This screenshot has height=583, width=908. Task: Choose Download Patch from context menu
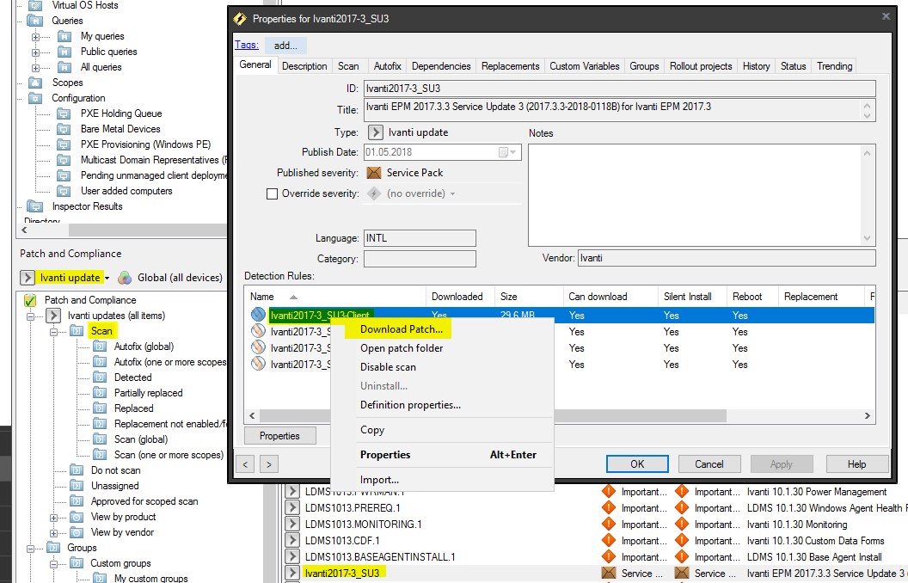click(402, 329)
